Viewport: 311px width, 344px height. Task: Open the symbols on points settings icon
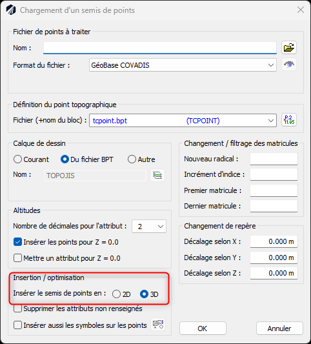pyautogui.click(x=158, y=324)
